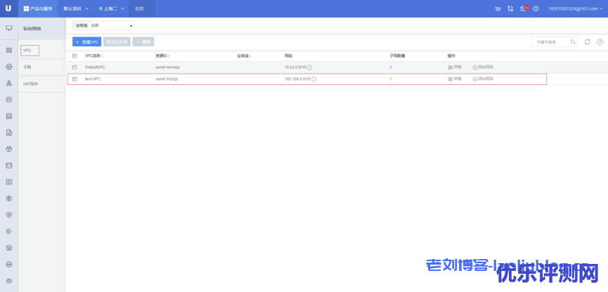Toggle the select-all checkbox in table header
Image resolution: width=608 pixels, height=292 pixels.
coord(75,55)
